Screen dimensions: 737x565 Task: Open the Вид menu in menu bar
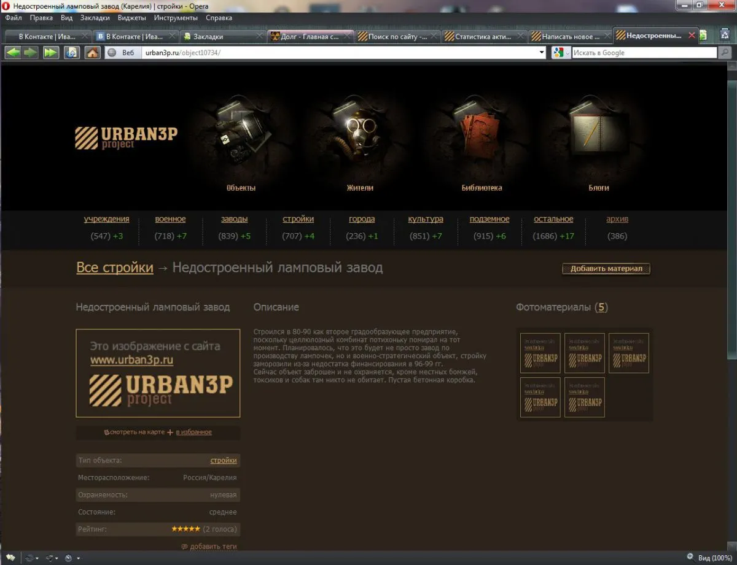click(67, 18)
